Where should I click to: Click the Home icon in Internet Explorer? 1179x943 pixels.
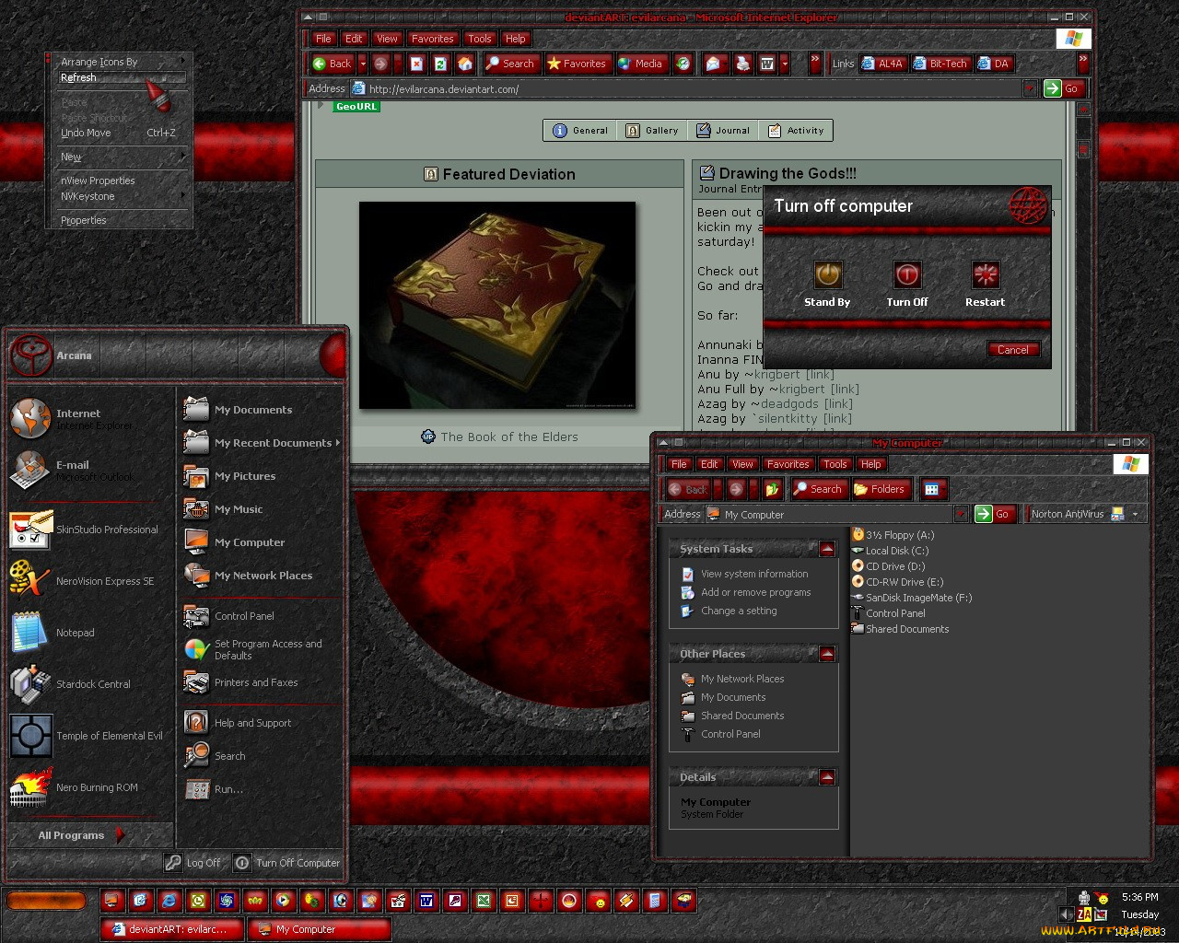click(464, 63)
